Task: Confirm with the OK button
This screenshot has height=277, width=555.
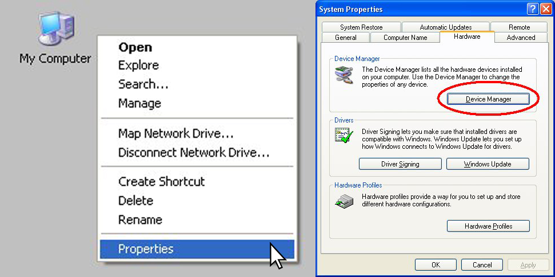Action: [436, 265]
